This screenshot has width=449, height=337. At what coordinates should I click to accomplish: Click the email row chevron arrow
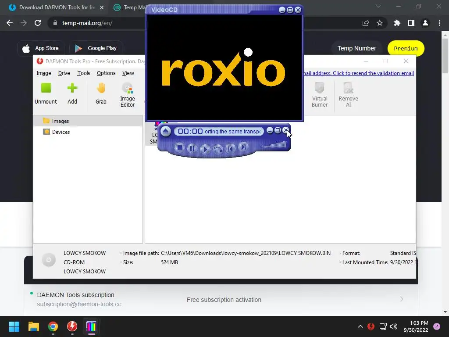click(402, 299)
